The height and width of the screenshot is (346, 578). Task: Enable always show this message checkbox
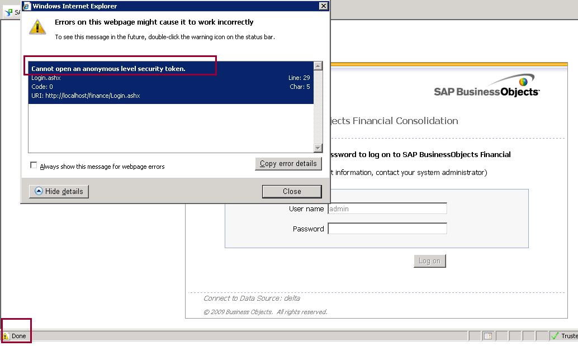(x=34, y=165)
